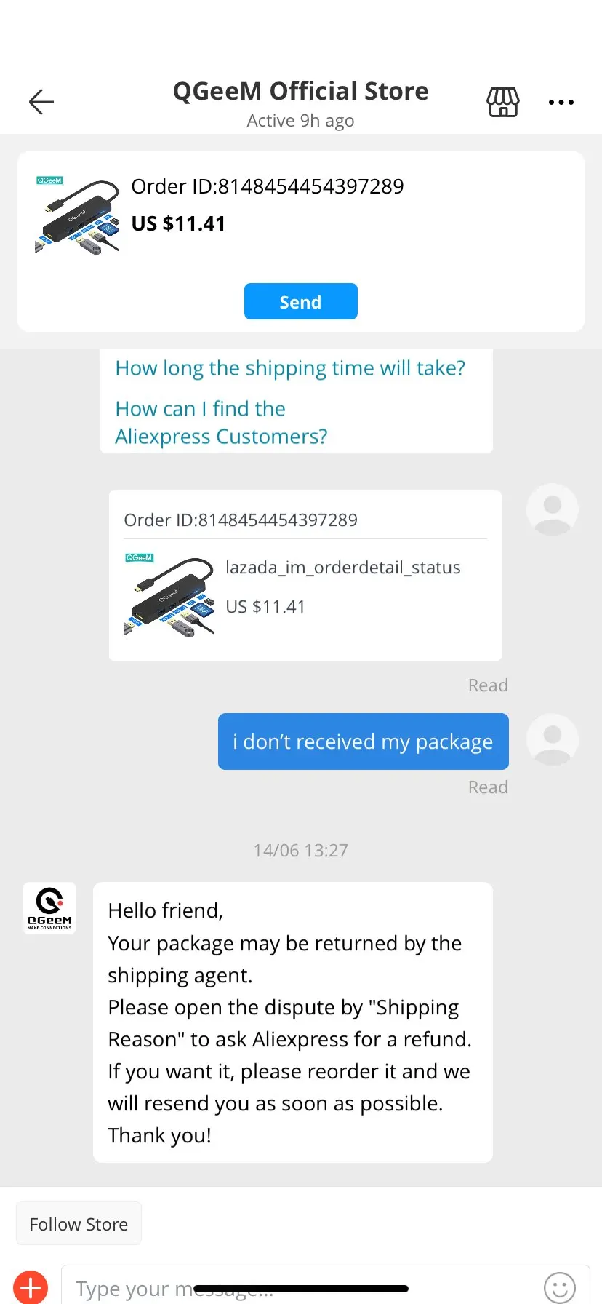This screenshot has height=1304, width=602.
Task: Open the three-dot more options menu
Action: pos(561,103)
